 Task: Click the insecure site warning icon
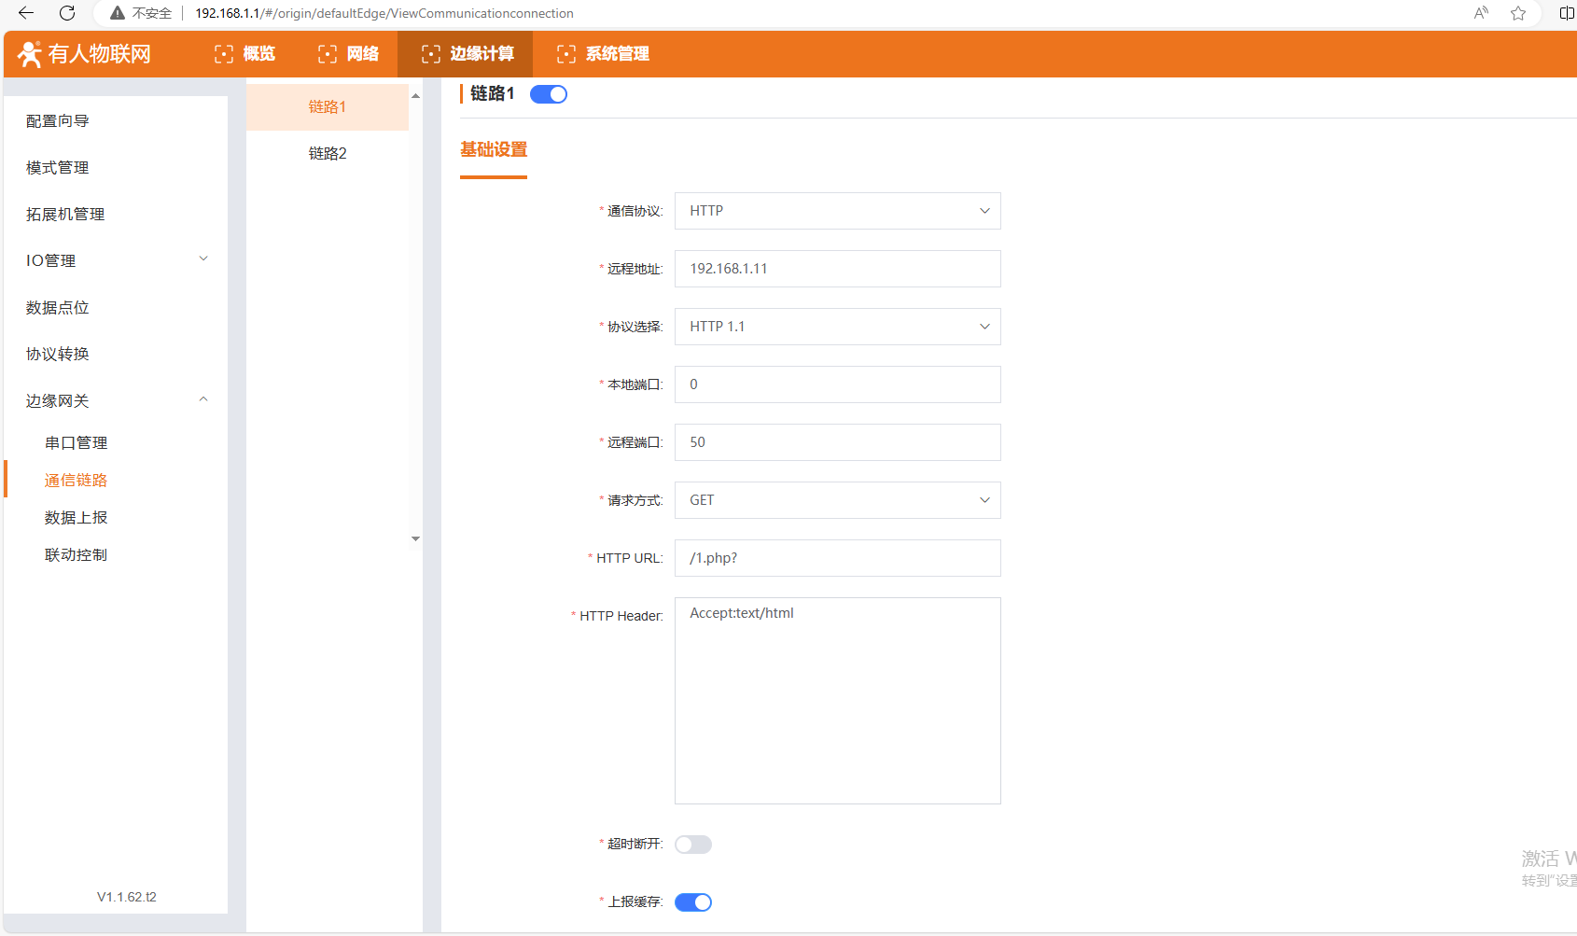point(118,13)
